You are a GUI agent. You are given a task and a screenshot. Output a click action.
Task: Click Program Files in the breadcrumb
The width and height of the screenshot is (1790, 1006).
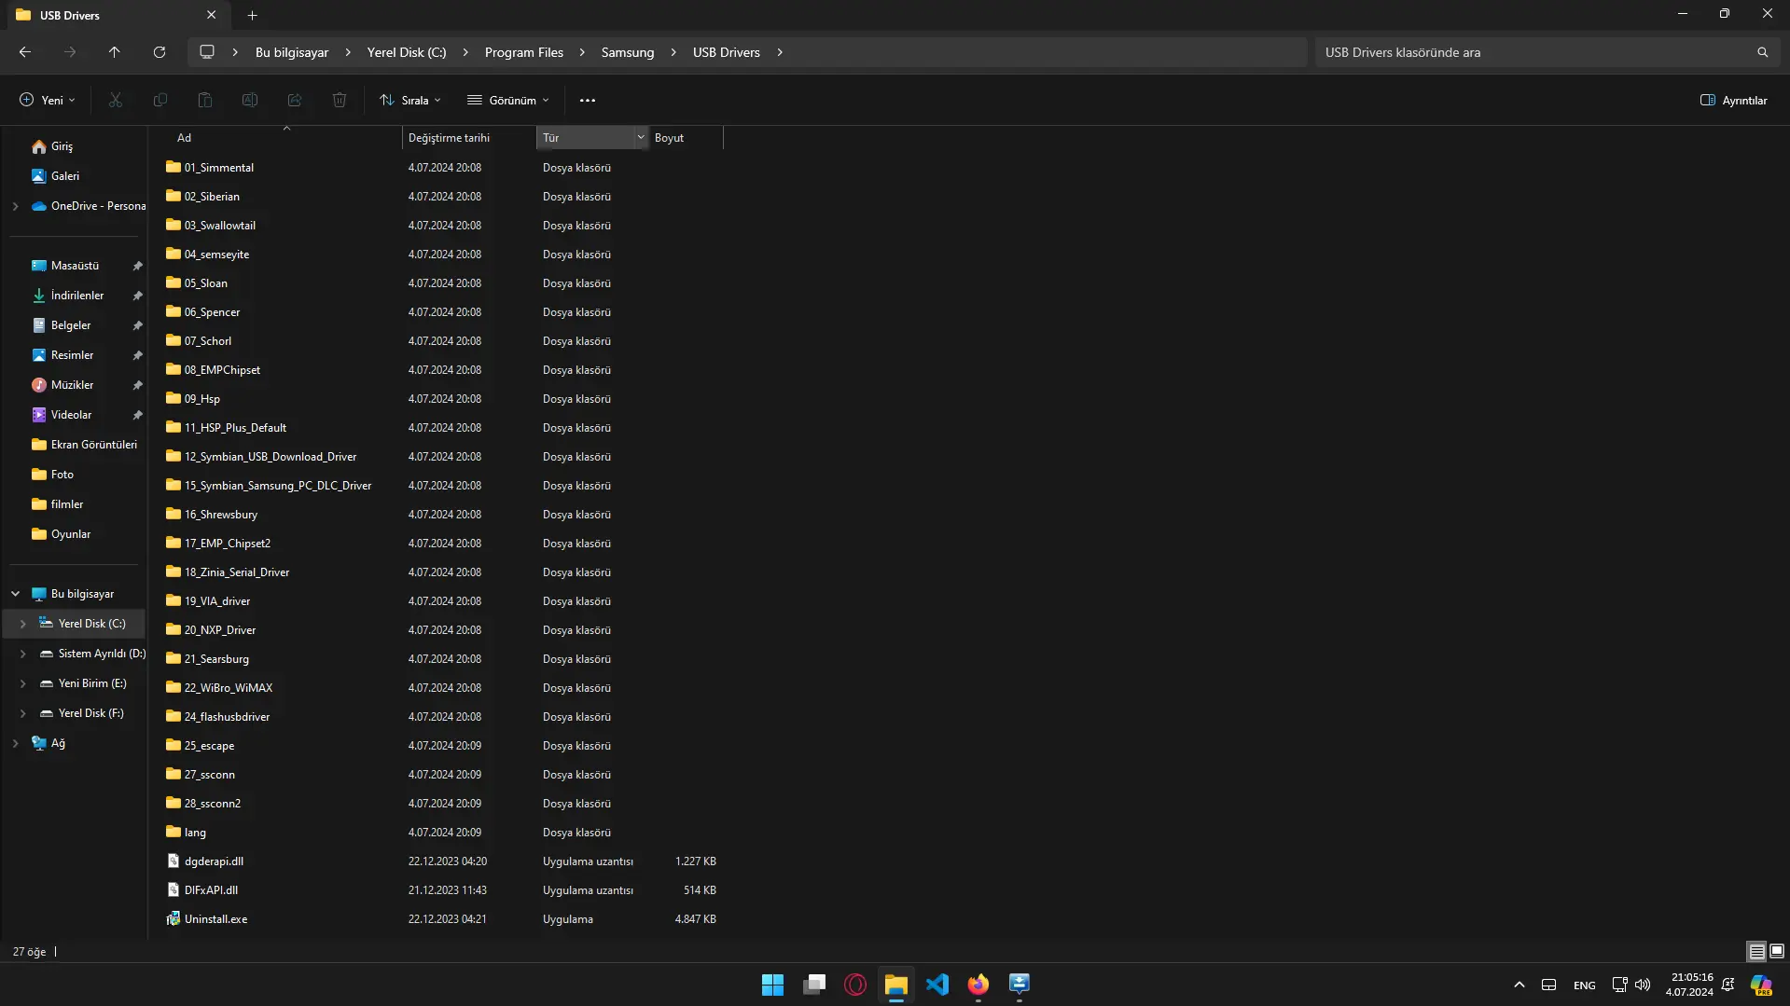[x=523, y=52]
